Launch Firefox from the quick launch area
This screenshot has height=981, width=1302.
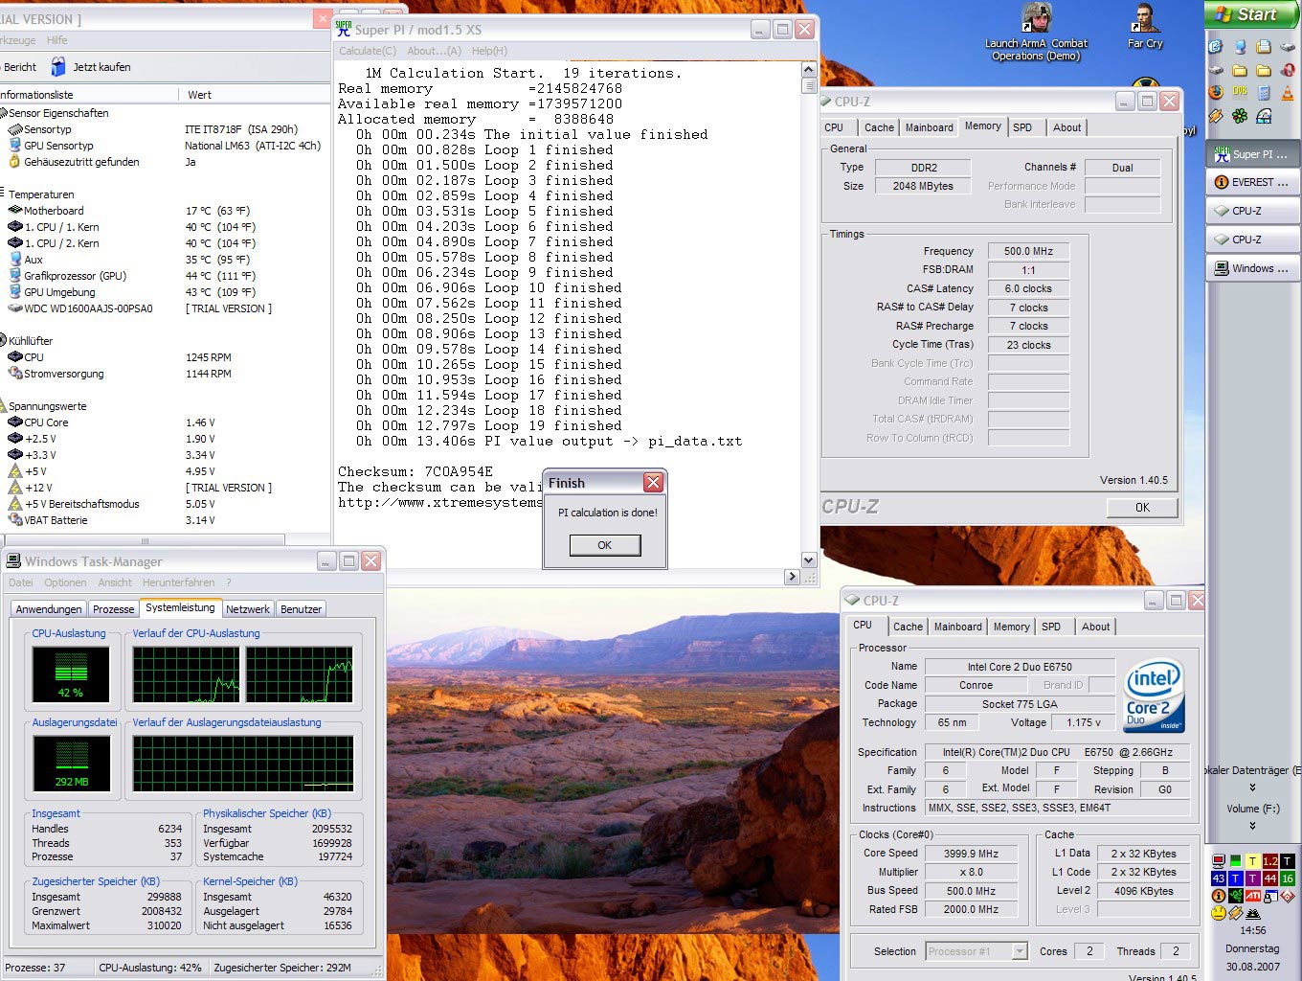[1216, 92]
